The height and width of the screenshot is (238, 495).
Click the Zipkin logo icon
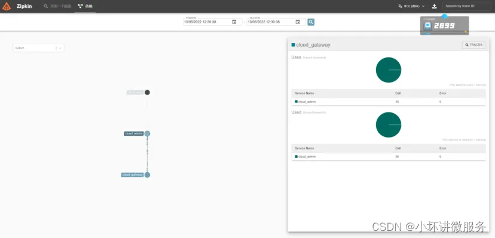pyautogui.click(x=7, y=7)
